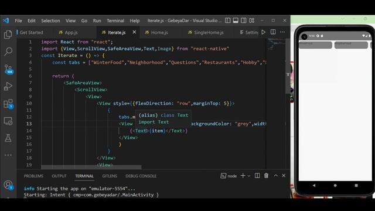The height and width of the screenshot is (211, 375).
Task: Click {item} expression on line 14
Action: tap(157, 131)
